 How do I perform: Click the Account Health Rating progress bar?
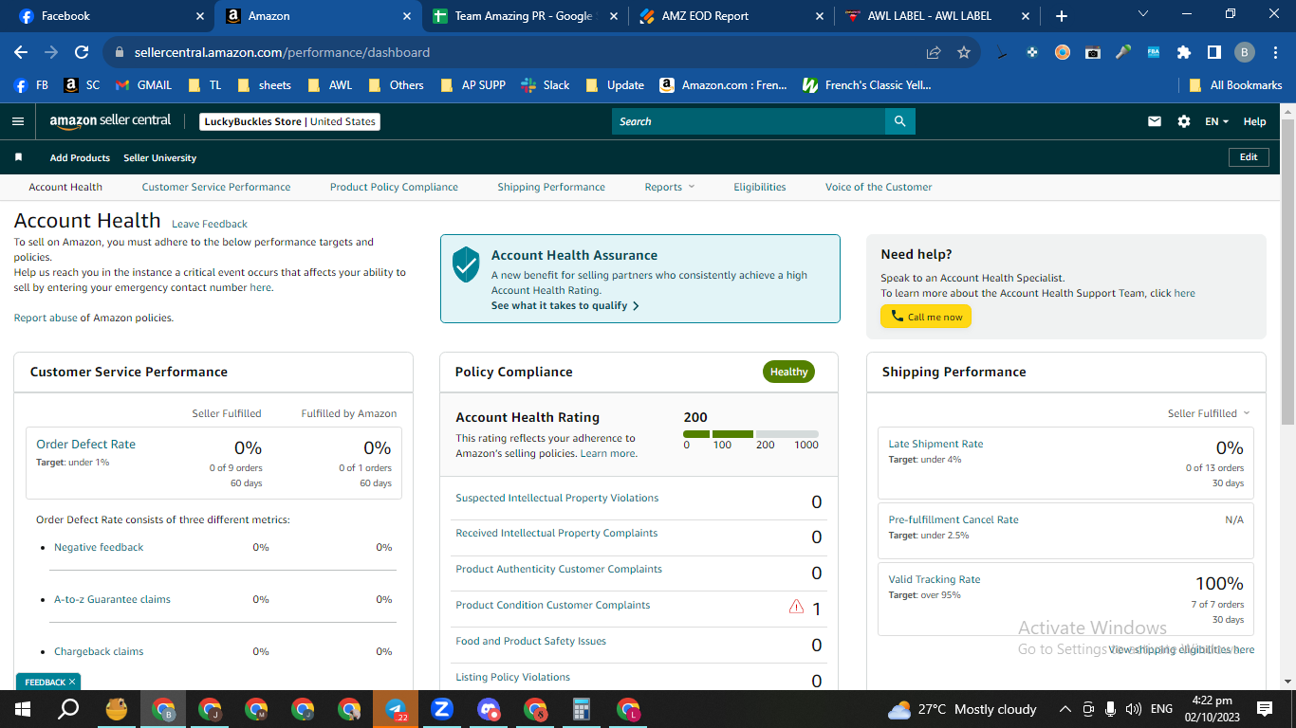[x=750, y=434]
